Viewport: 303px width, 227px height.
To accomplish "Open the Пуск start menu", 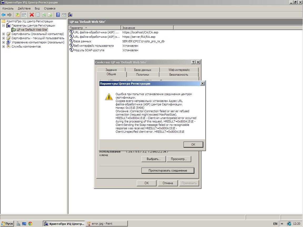I will (7, 224).
